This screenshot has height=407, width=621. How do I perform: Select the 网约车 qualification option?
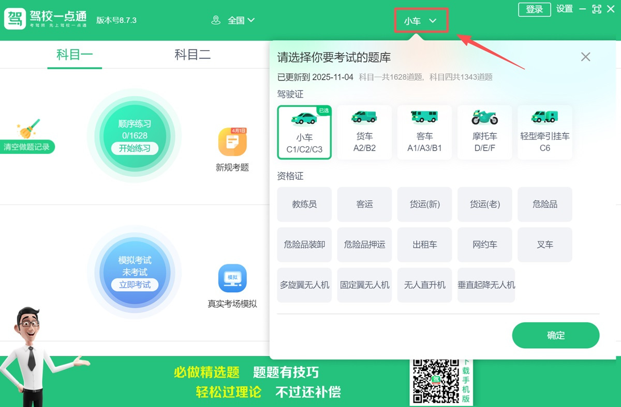(x=484, y=244)
